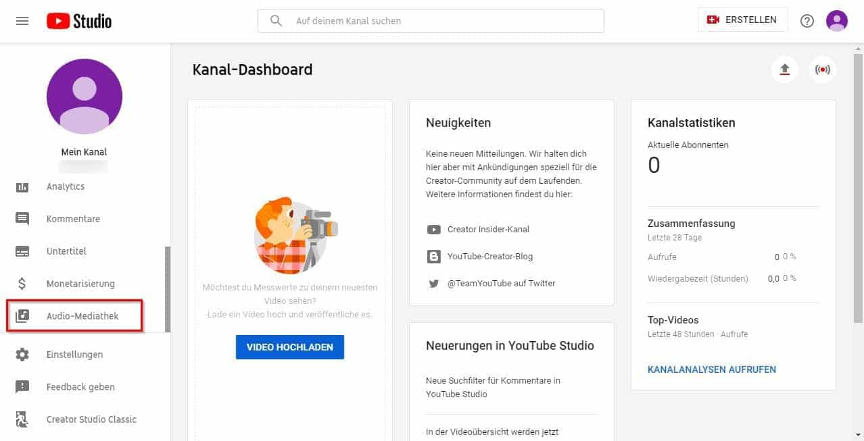Click the VIDEO HOCHLADEN button

290,347
